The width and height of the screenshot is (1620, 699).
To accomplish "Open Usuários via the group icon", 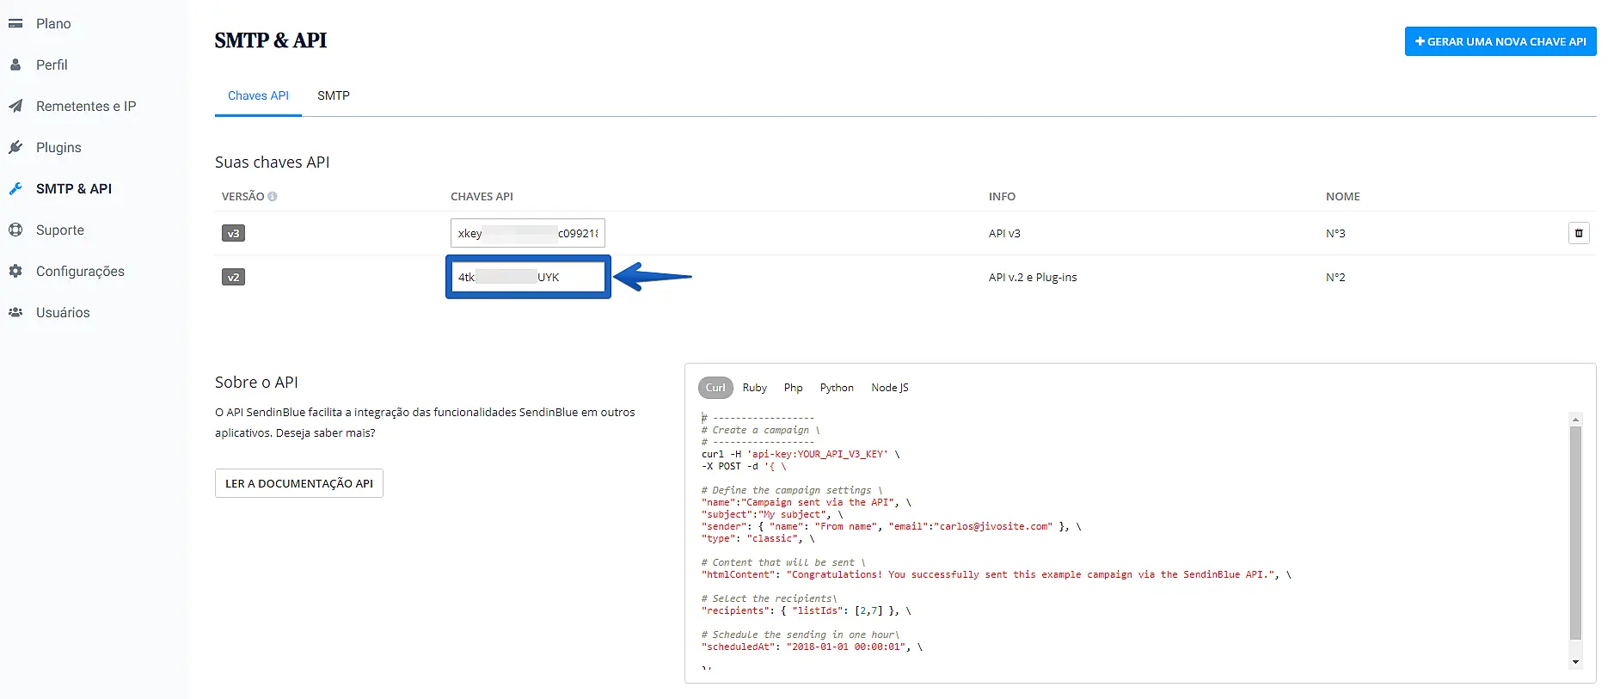I will [x=15, y=313].
